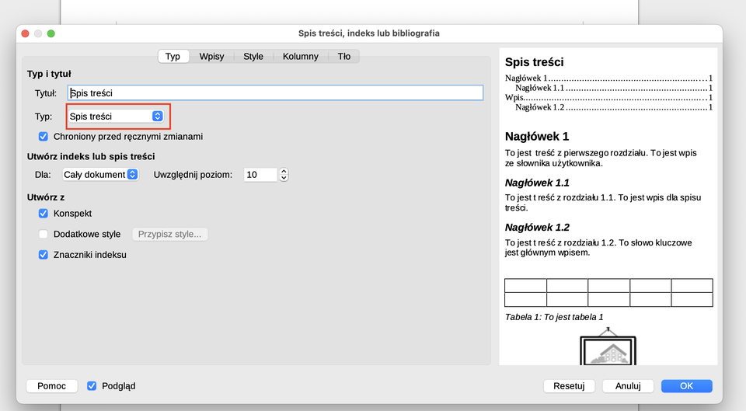Click the Resetuj button
The width and height of the screenshot is (746, 411).
[569, 386]
